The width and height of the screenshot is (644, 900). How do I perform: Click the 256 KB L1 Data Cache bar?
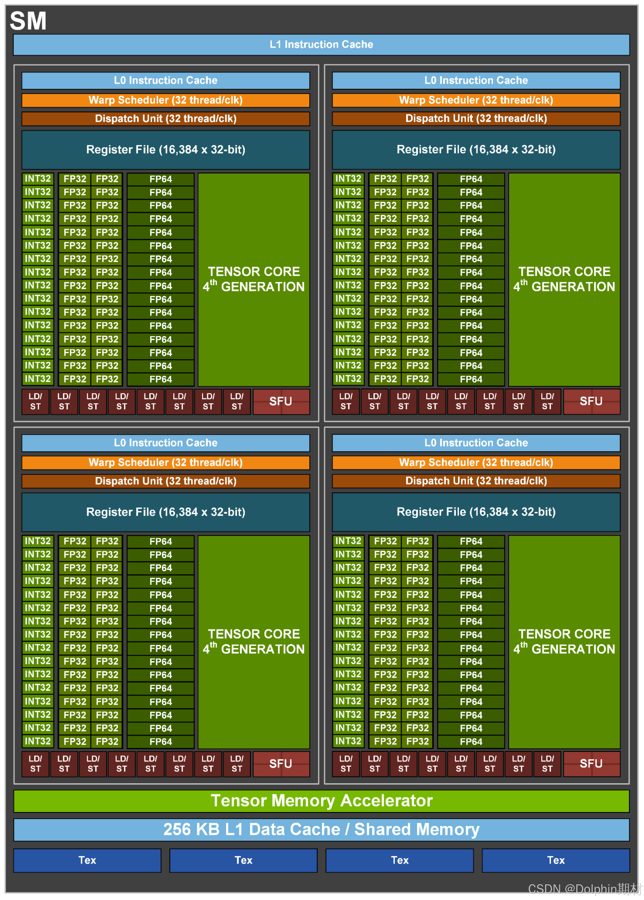pyautogui.click(x=321, y=829)
